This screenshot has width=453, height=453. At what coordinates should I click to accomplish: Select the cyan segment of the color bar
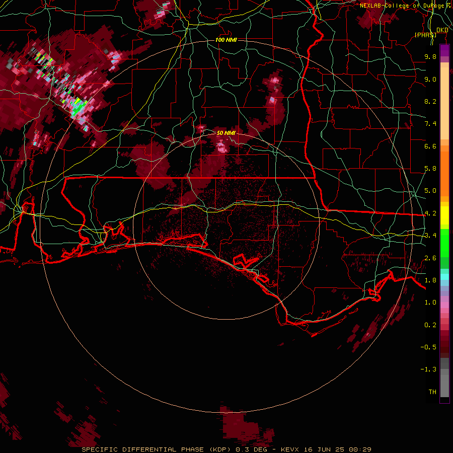(444, 277)
